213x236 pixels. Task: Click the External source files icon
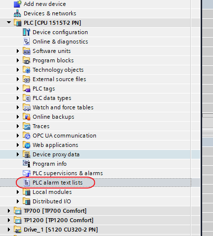click(27, 79)
